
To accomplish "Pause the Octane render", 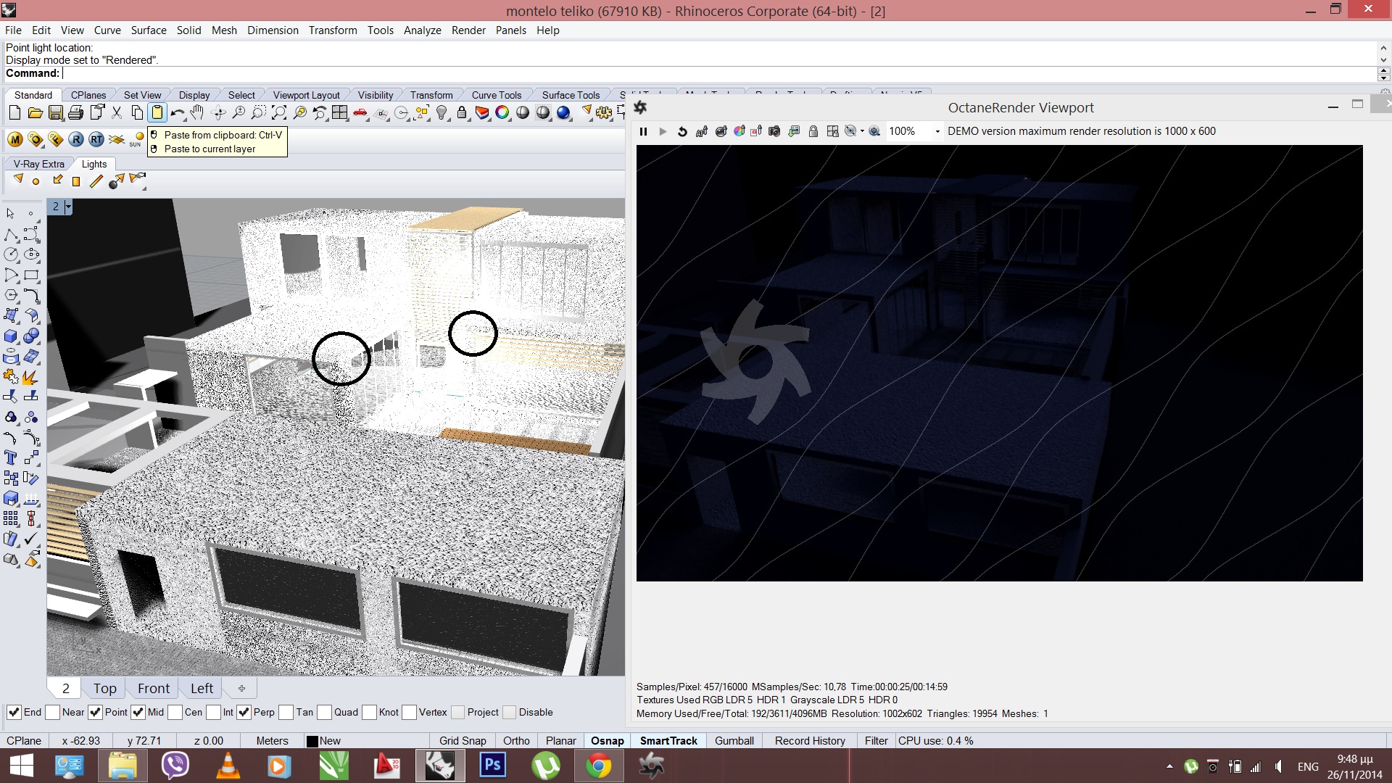I will tap(643, 131).
